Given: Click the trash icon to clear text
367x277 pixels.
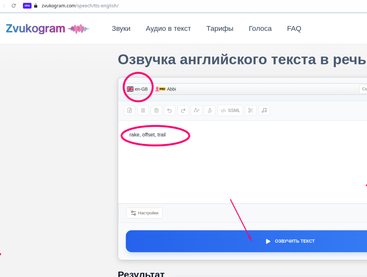Looking at the screenshot, I should [156, 110].
